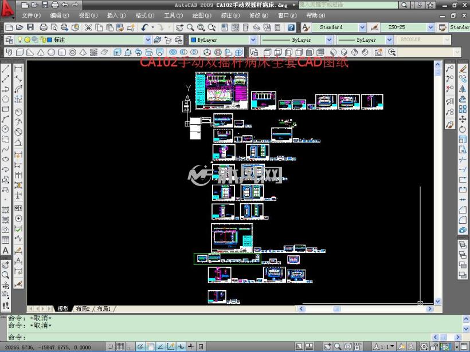
Task: Open the Table tool in draw toolbar
Action: coord(5,240)
